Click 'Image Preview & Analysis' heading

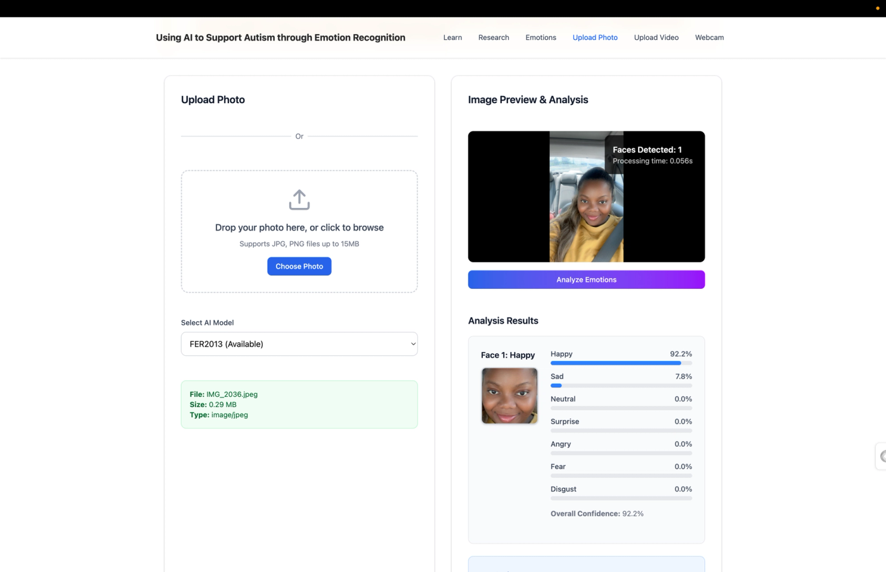click(528, 100)
